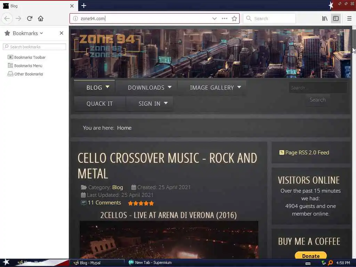Toggle the sidebar button in toolbar
The image size is (356, 267).
336,18
